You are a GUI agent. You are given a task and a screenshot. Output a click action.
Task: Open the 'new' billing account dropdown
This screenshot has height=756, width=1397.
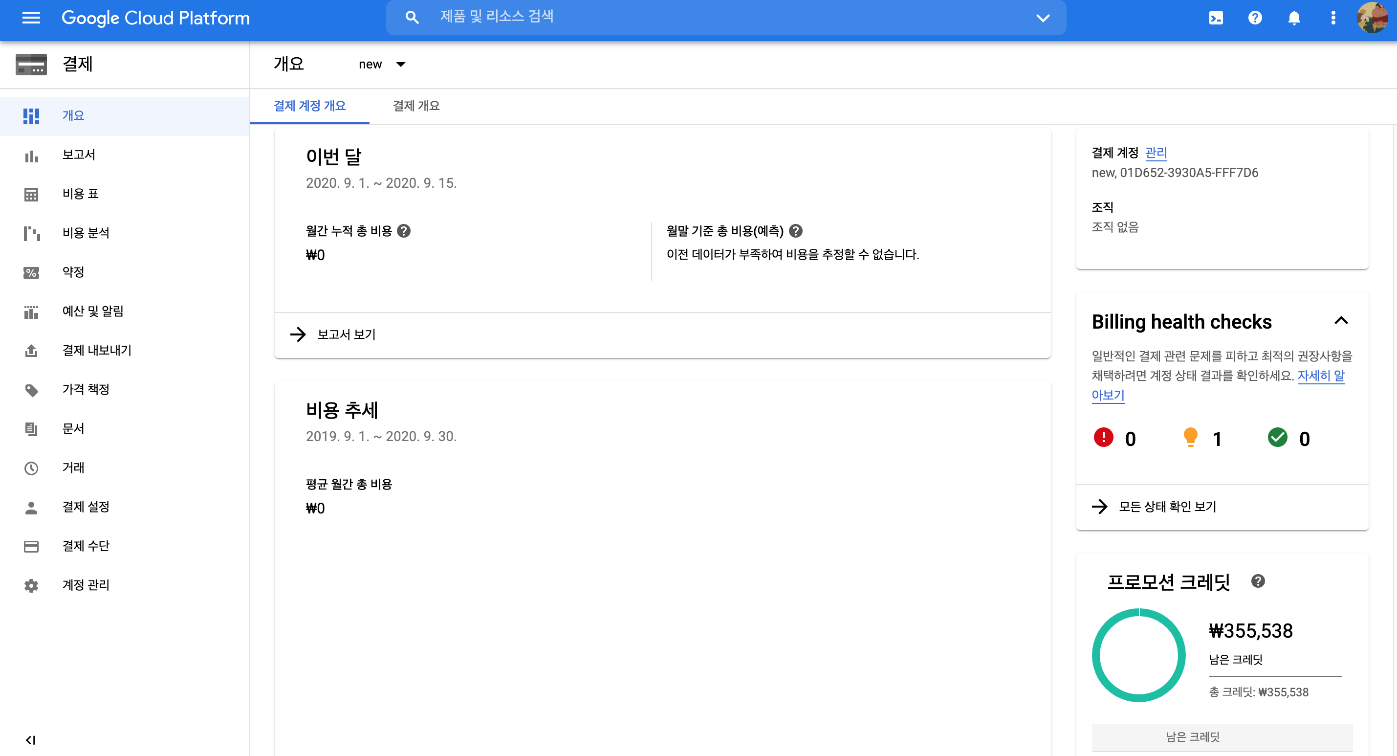pyautogui.click(x=382, y=64)
